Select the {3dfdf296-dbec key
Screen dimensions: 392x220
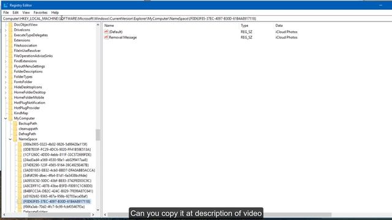point(55,175)
